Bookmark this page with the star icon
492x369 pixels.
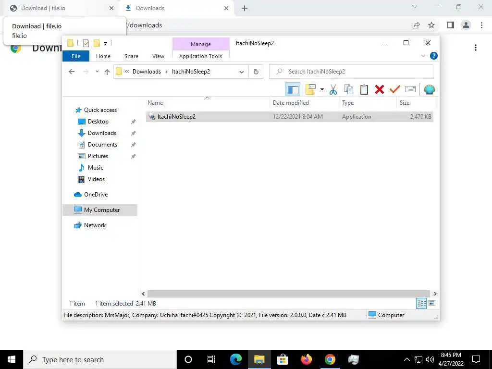(x=431, y=25)
